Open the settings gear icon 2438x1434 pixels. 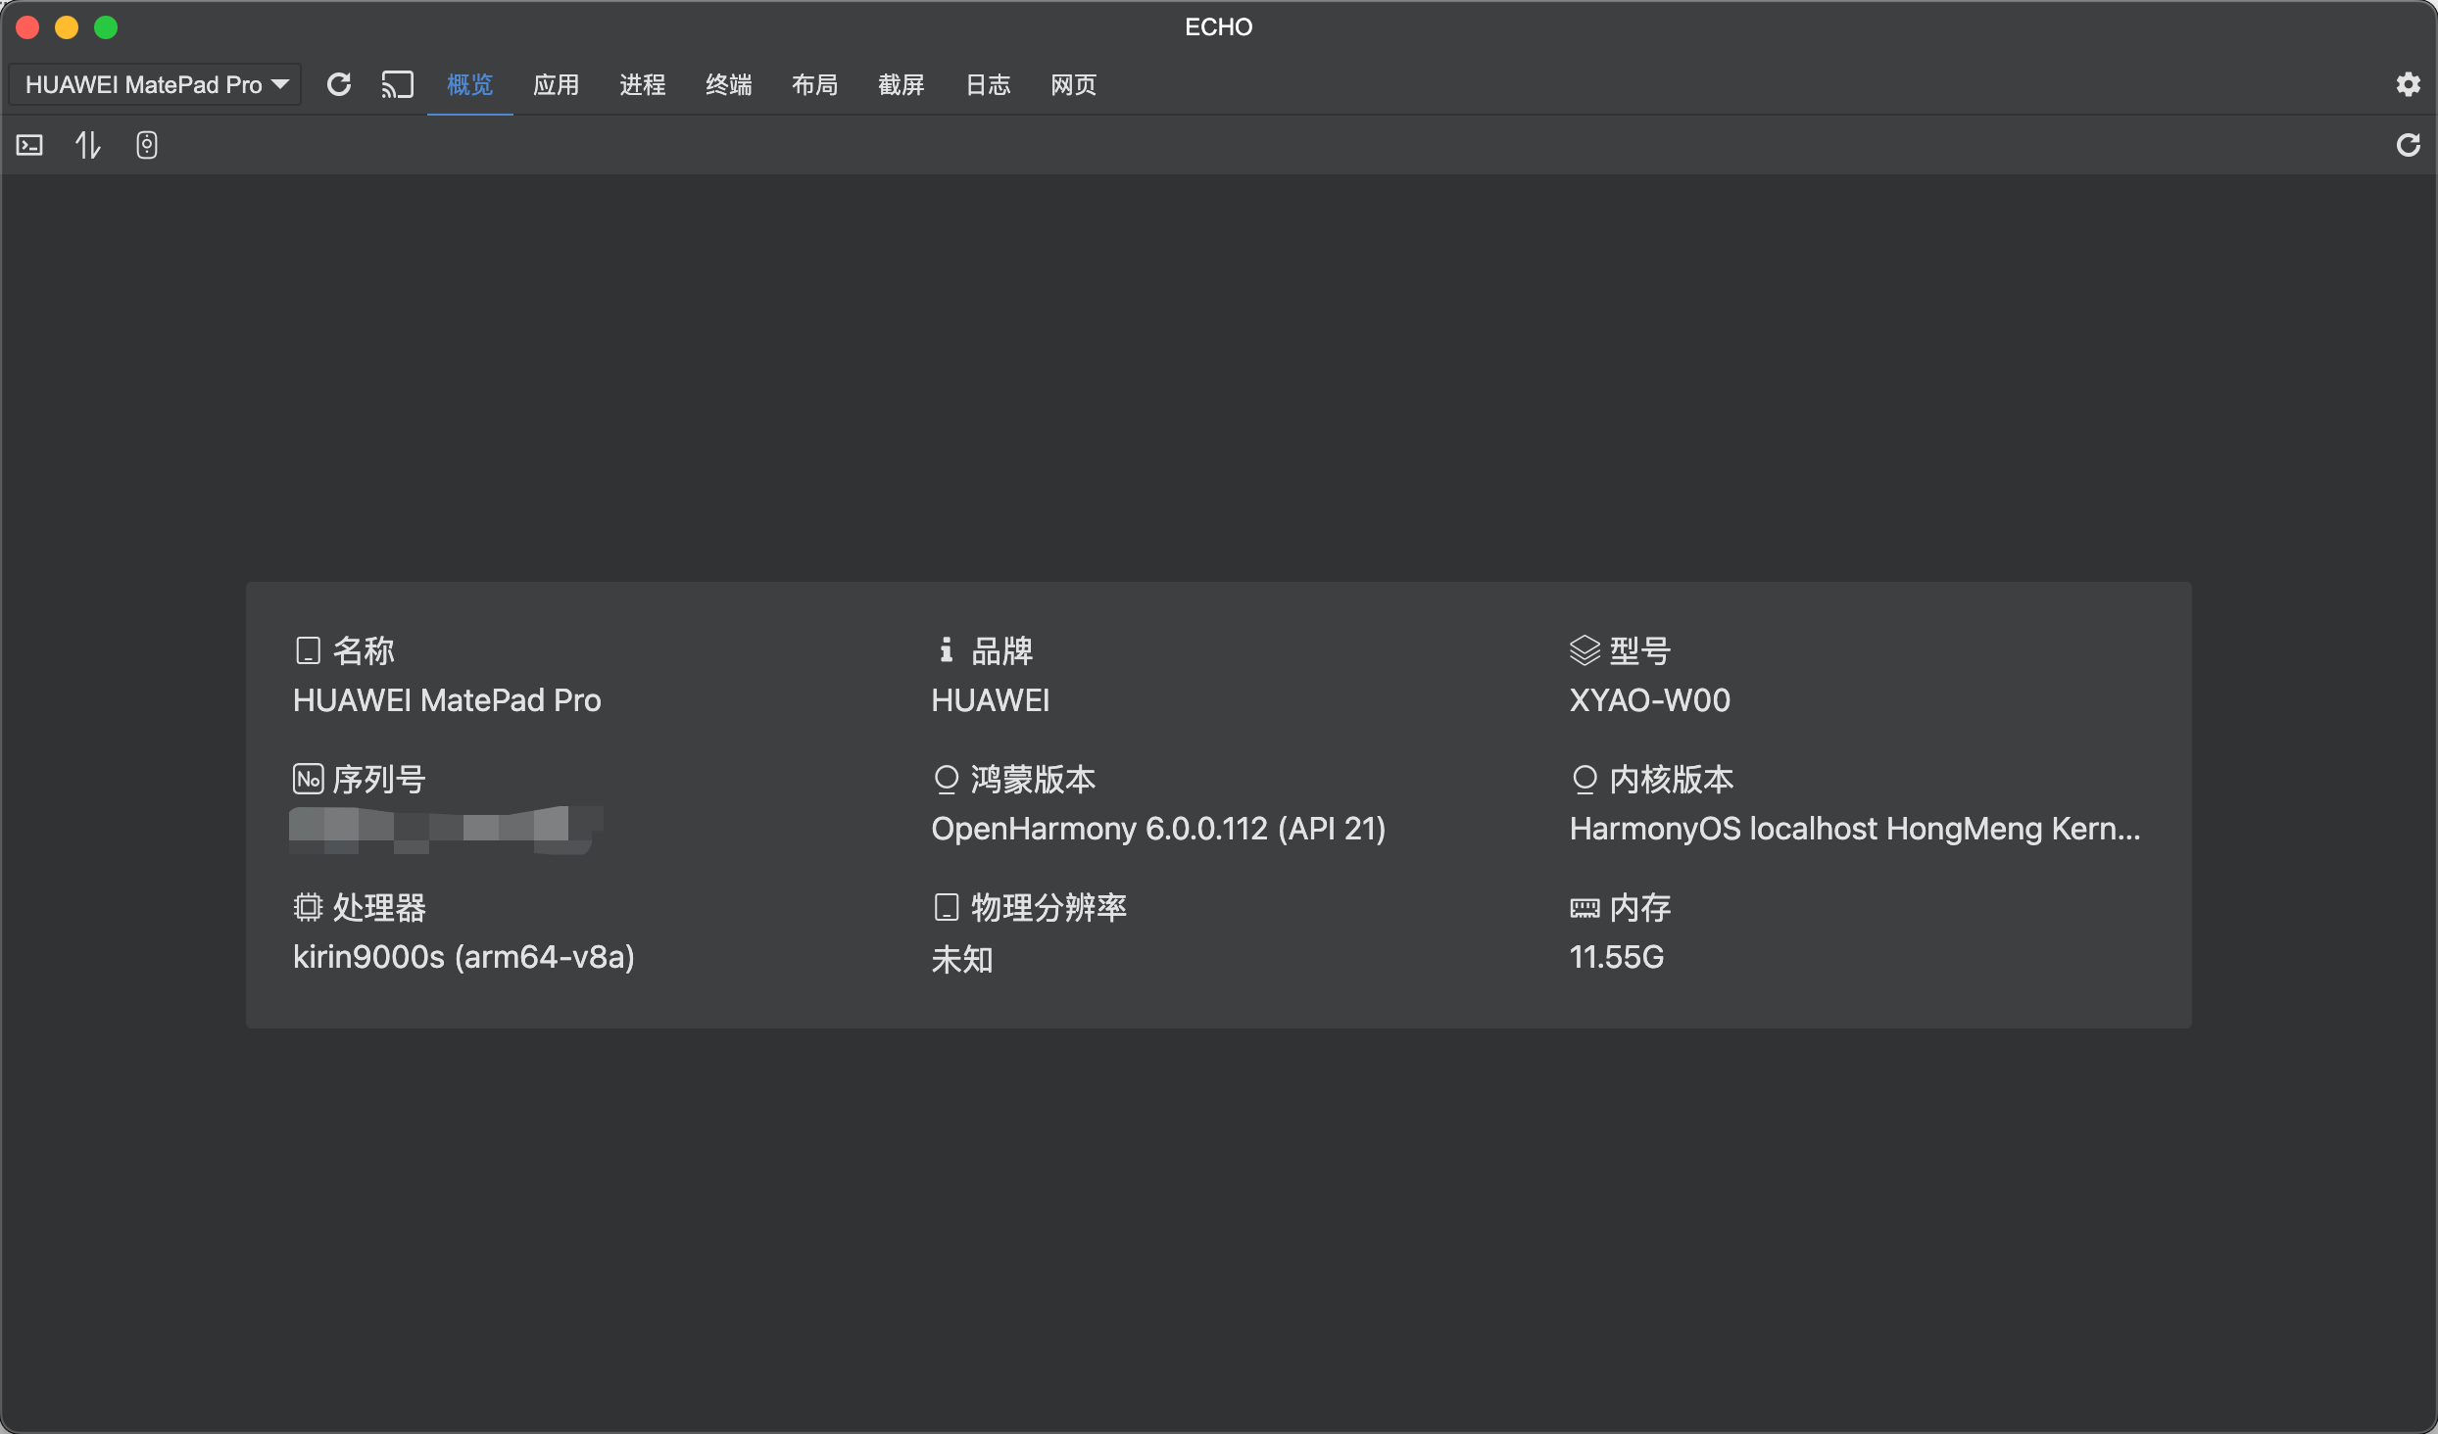2408,85
